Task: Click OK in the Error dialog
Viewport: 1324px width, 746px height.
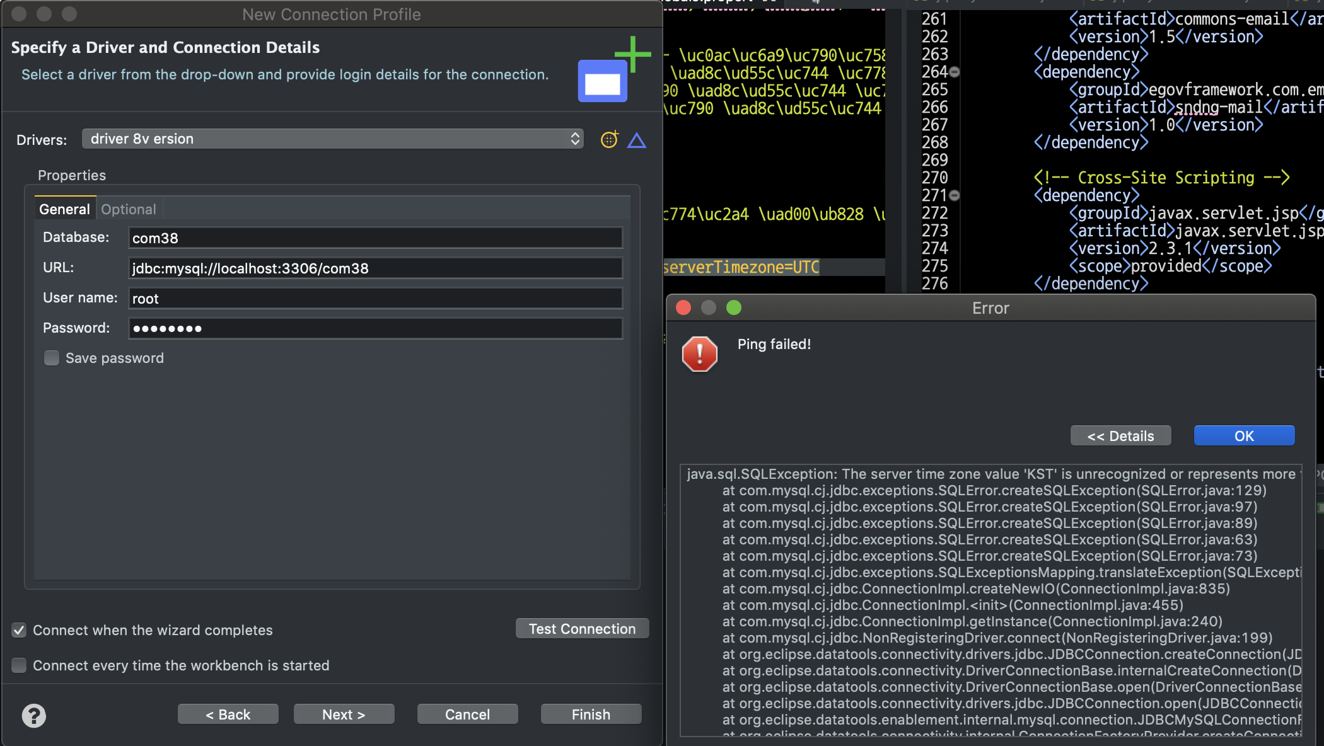Action: click(x=1244, y=436)
